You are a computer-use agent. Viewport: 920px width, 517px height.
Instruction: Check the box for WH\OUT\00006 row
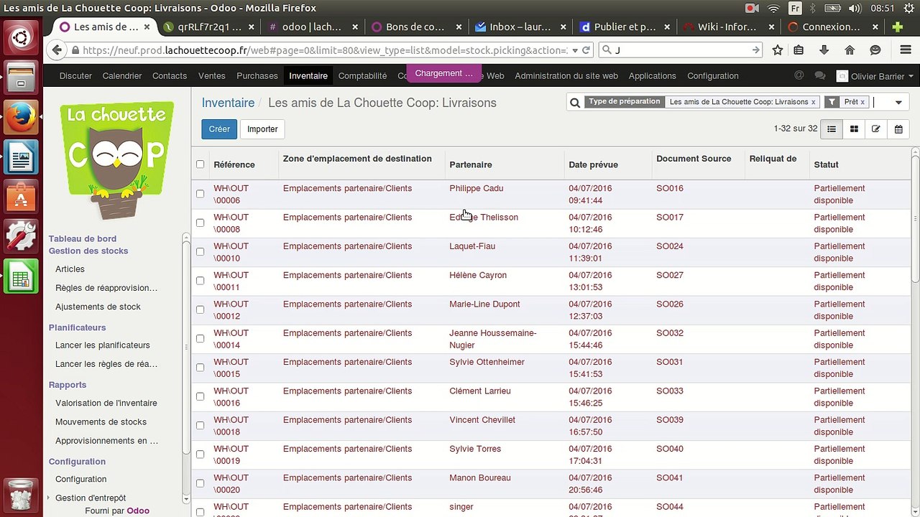[200, 194]
